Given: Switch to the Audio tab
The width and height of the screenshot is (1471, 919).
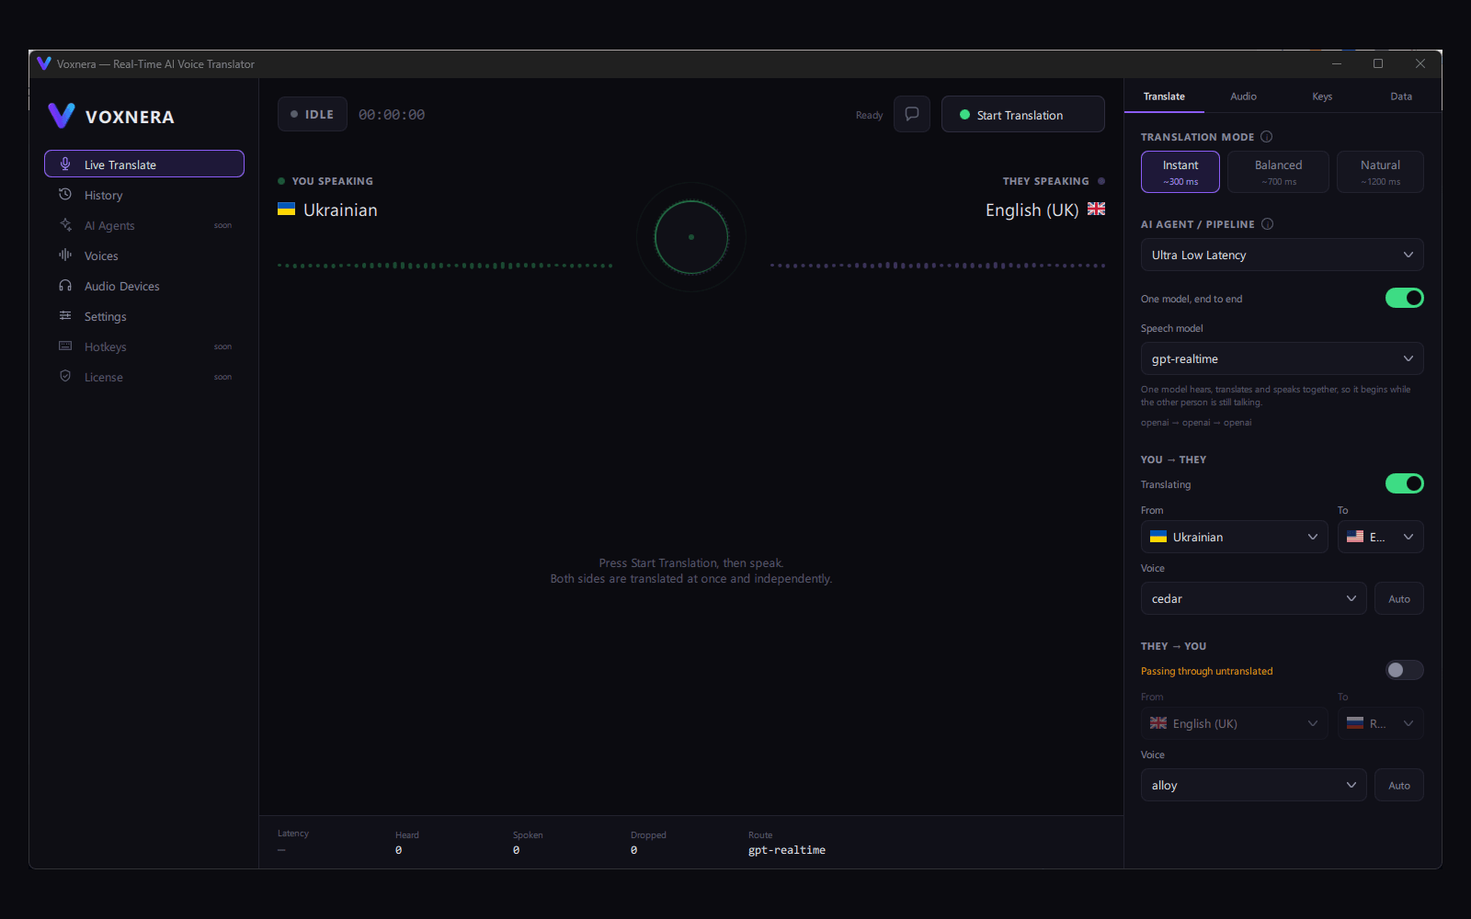Looking at the screenshot, I should tap(1243, 96).
